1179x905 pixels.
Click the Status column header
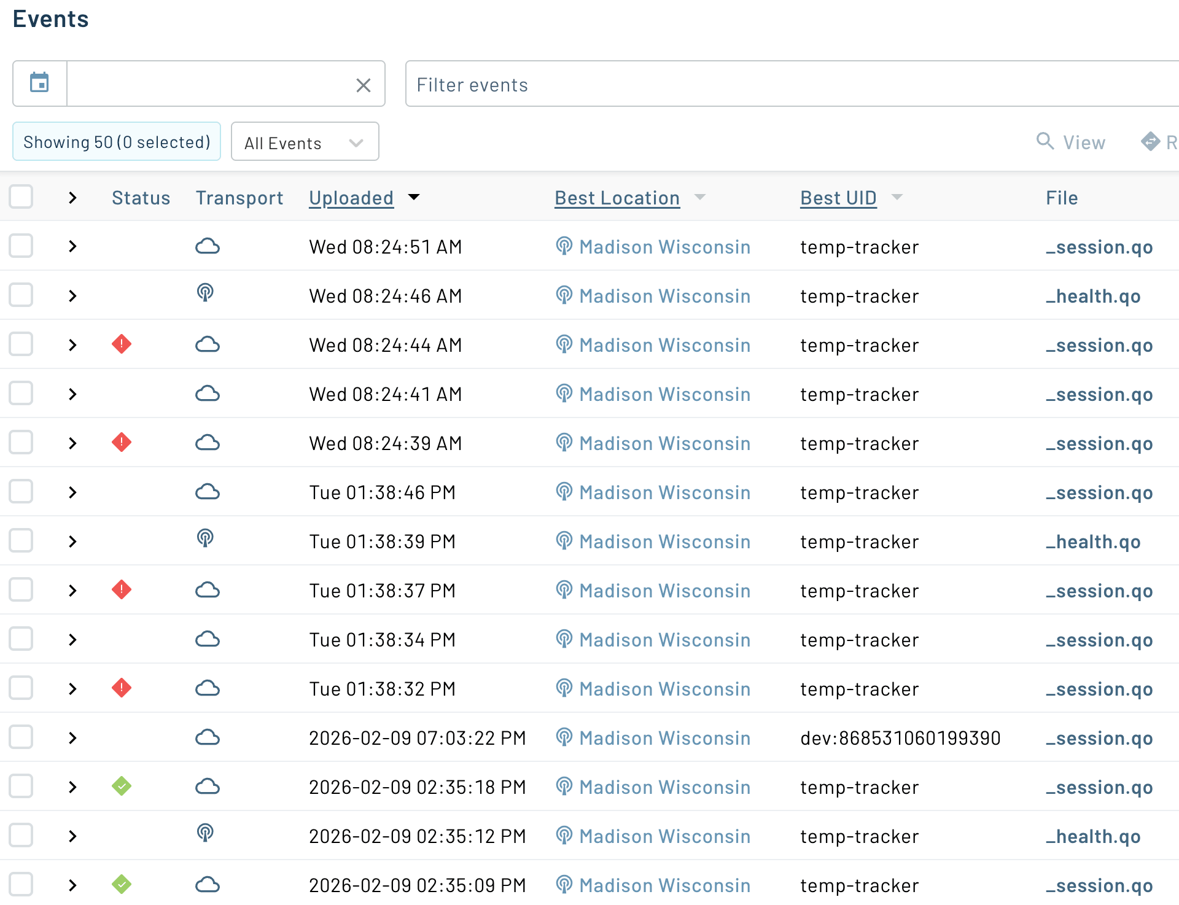[141, 198]
